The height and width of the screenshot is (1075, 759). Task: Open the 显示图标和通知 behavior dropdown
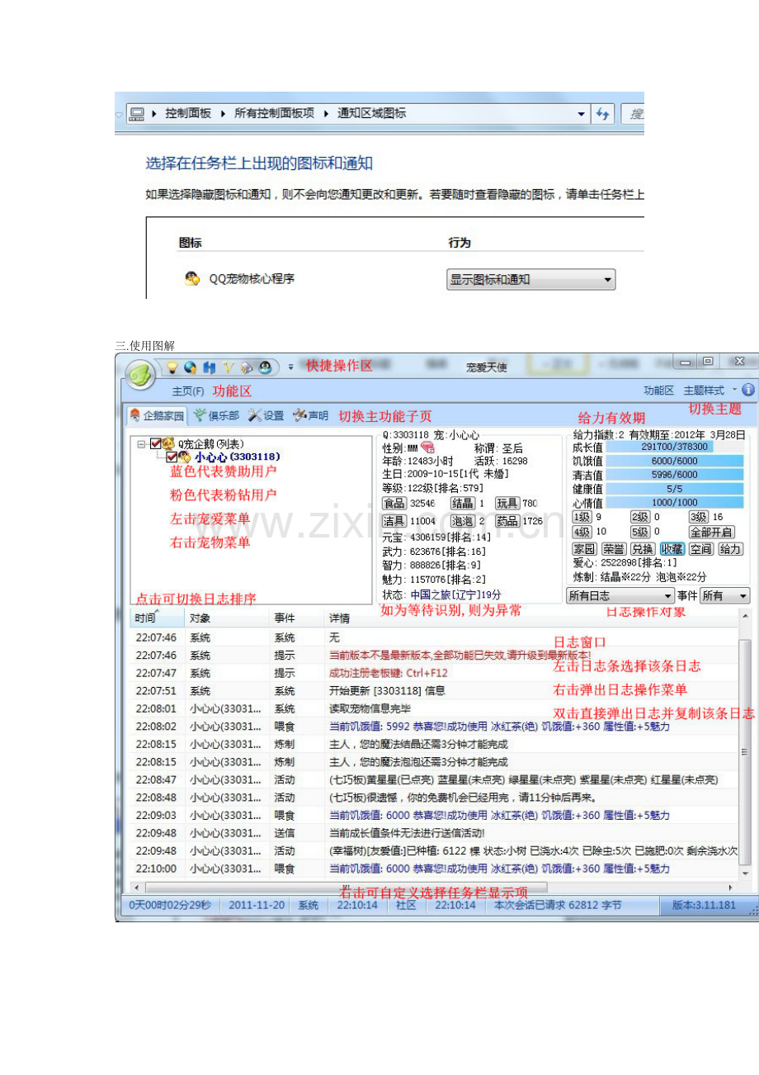(531, 280)
